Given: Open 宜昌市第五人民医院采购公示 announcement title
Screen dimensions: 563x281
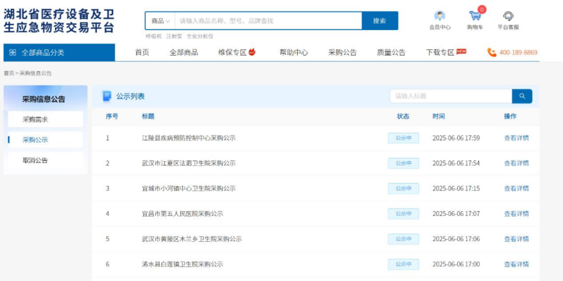Looking at the screenshot, I should tap(182, 213).
